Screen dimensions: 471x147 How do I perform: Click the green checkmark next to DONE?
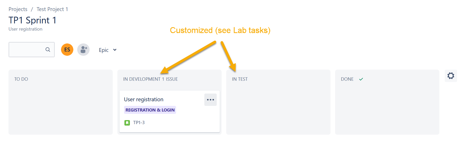click(x=361, y=79)
